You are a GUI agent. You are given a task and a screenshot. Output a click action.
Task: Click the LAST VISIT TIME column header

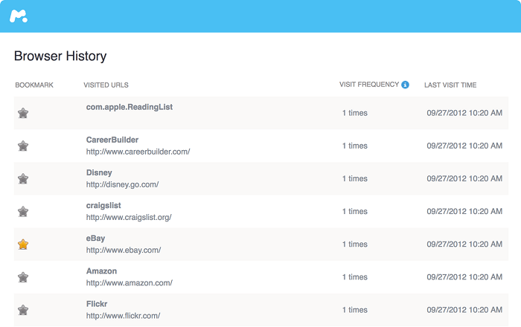coord(450,85)
